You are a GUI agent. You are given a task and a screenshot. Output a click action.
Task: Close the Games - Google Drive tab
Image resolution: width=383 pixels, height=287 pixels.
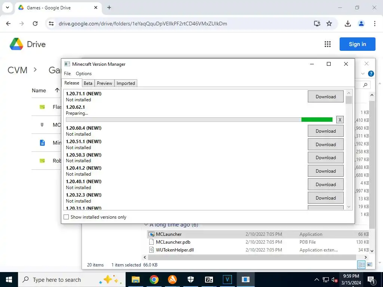click(x=96, y=7)
